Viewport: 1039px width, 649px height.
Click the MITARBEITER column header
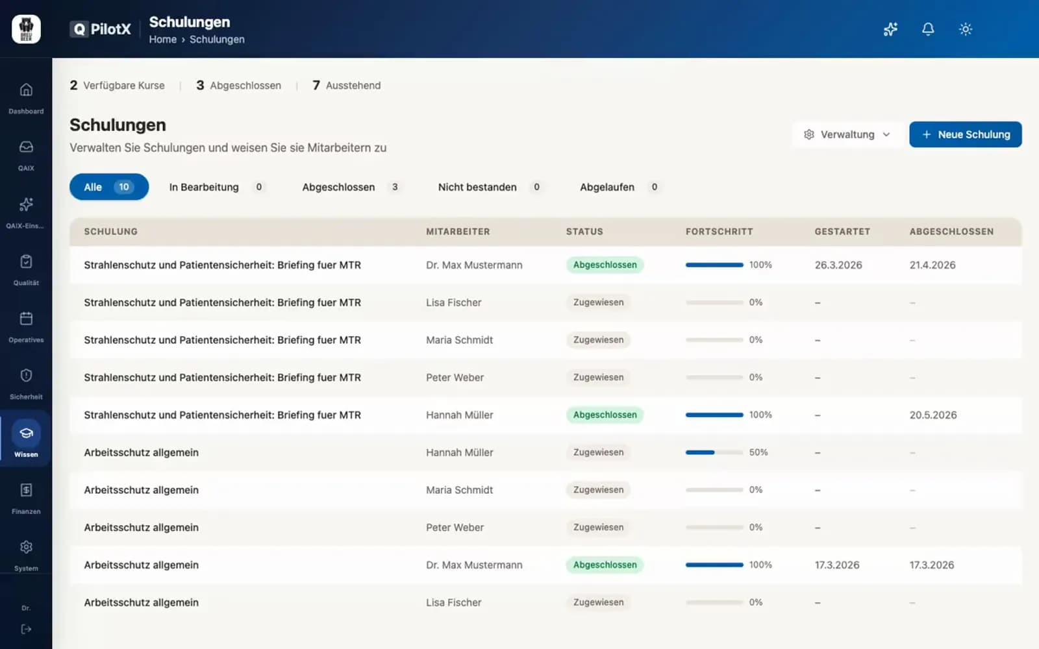click(x=458, y=232)
